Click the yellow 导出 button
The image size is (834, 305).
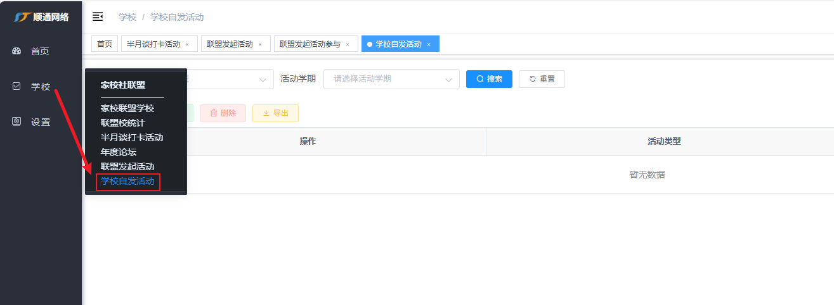(x=275, y=113)
